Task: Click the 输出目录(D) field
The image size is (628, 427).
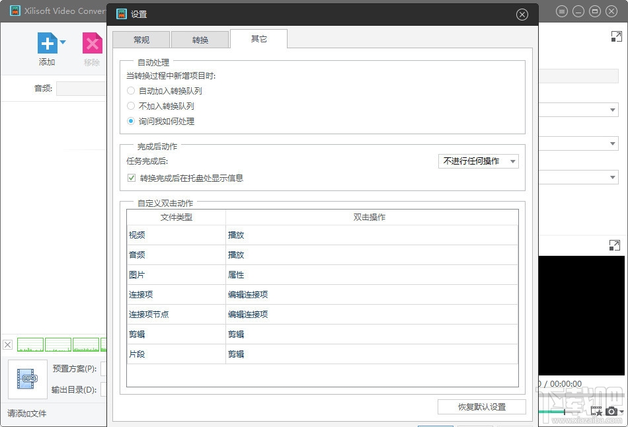Action: (x=103, y=389)
